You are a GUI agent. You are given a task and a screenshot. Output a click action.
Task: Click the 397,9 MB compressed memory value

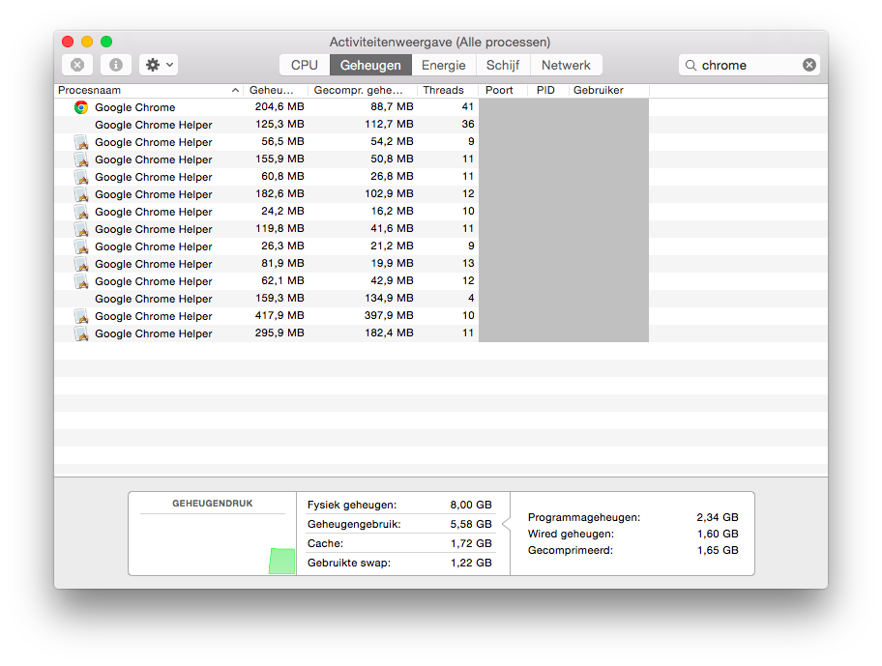pyautogui.click(x=389, y=316)
